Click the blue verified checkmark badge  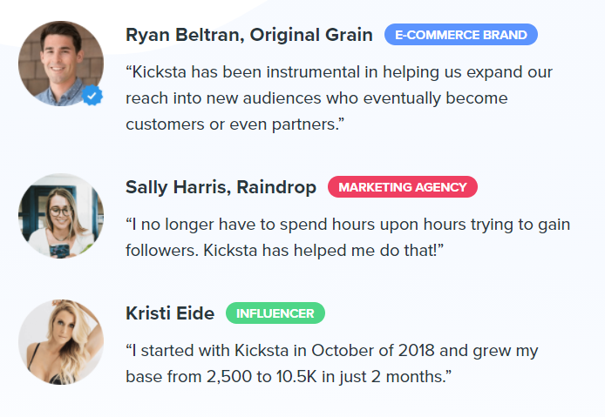[92, 96]
